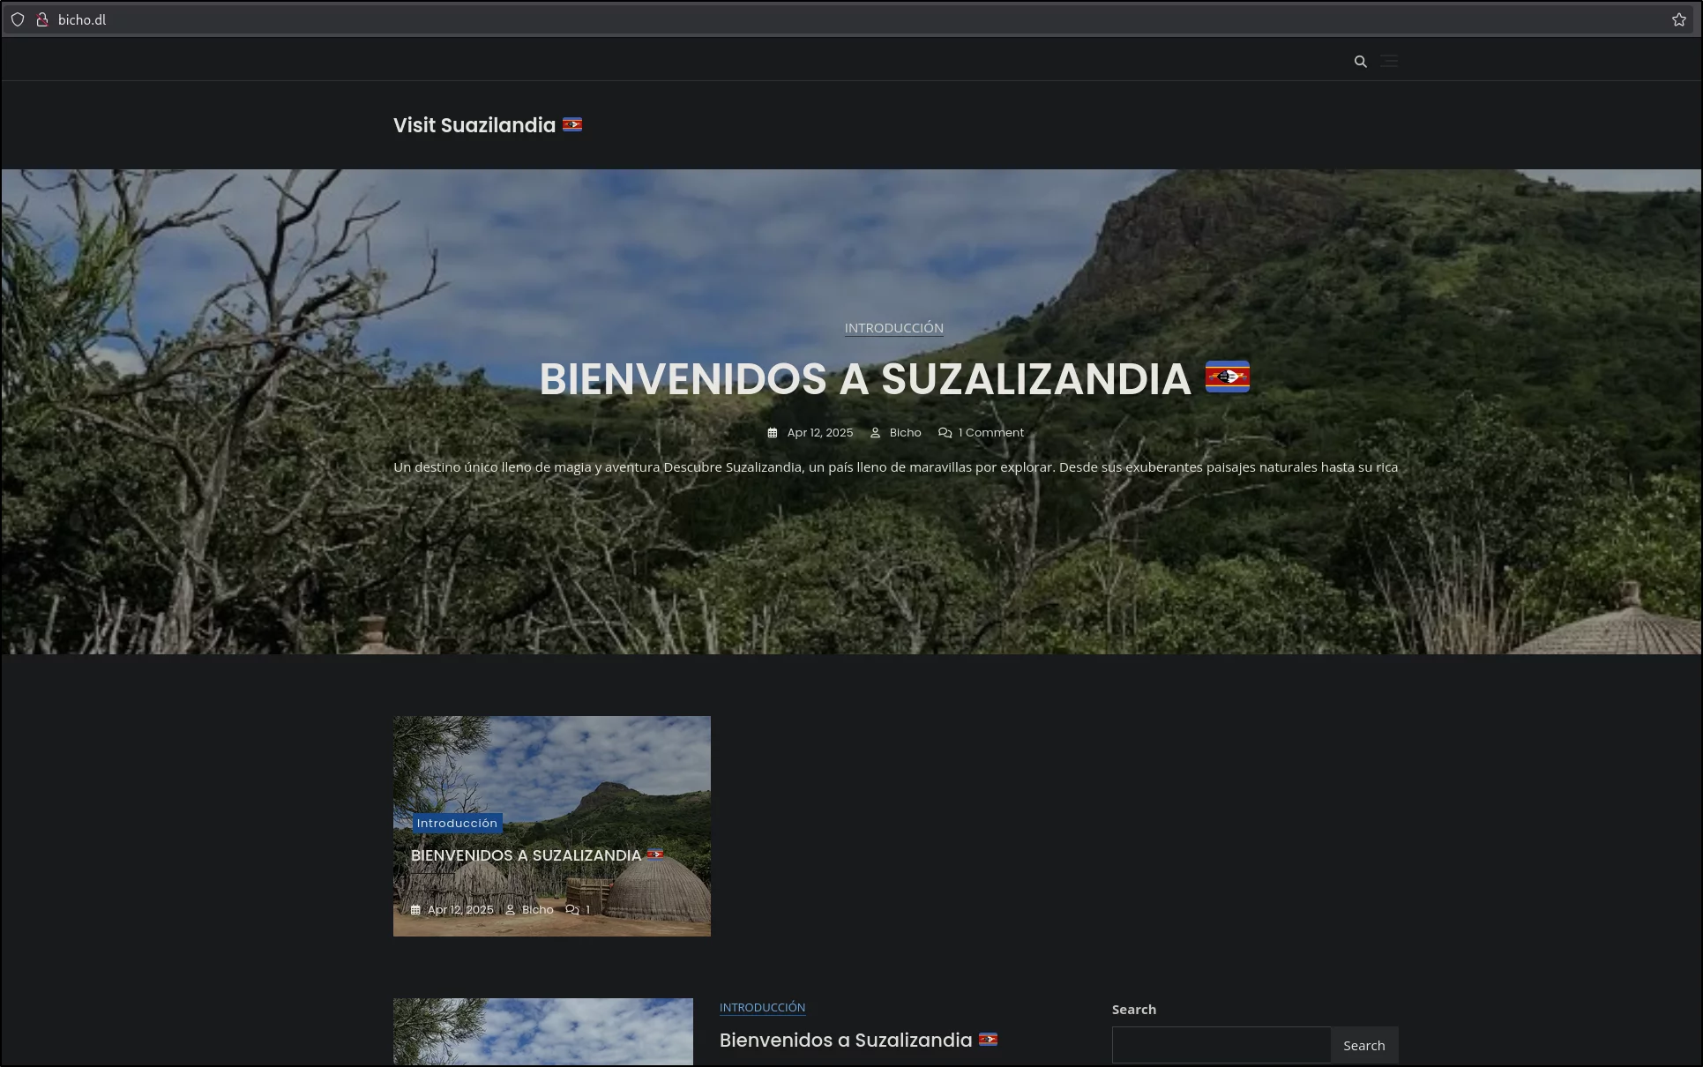
Task: Open blue INTRODUCCIÓN category in post list
Action: click(762, 1008)
